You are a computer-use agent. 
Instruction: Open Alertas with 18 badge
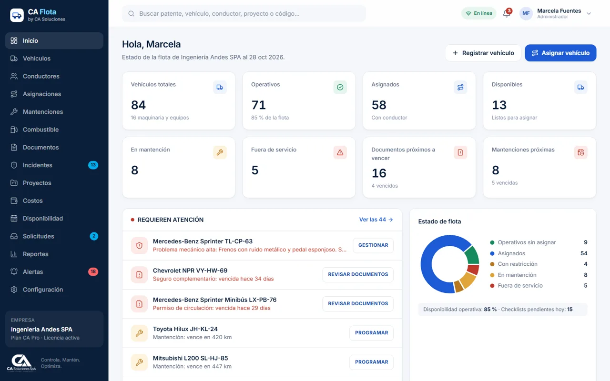tap(54, 272)
